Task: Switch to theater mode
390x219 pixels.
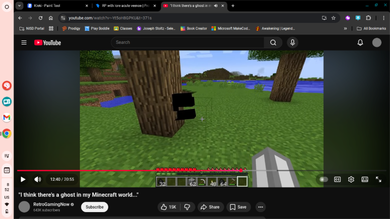Action: pyautogui.click(x=365, y=179)
